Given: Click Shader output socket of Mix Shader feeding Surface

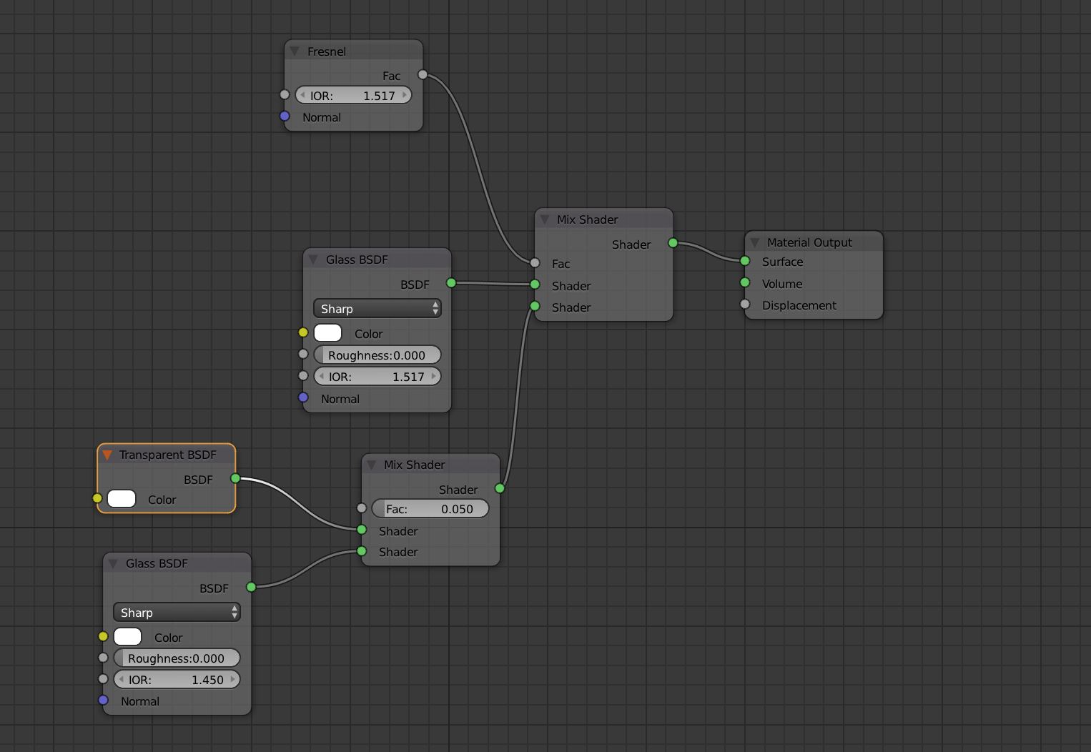Looking at the screenshot, I should [x=673, y=243].
